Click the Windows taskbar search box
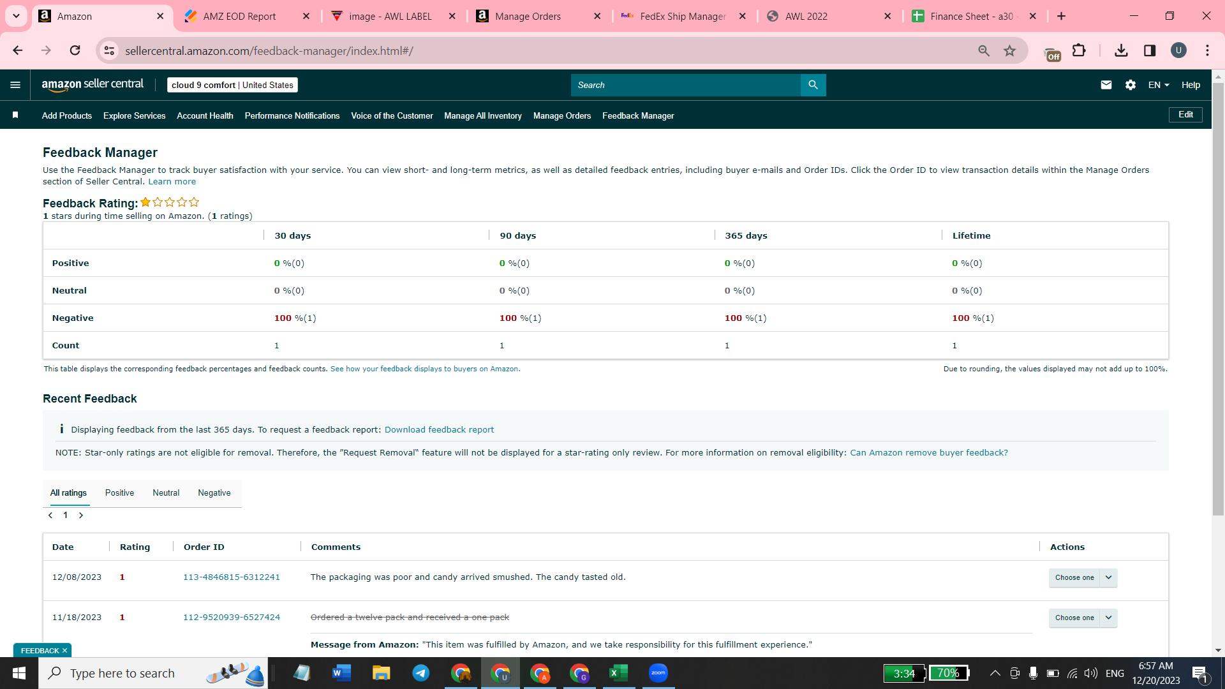 pyautogui.click(x=153, y=673)
